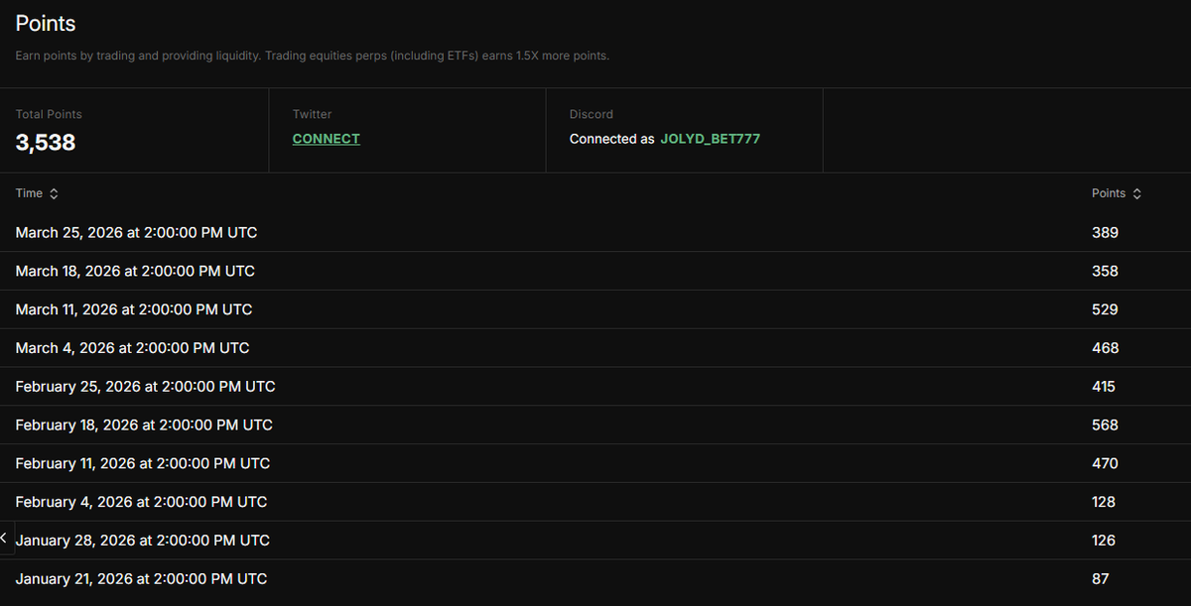This screenshot has height=606, width=1191.
Task: Select the February 18, 2026 row date
Action: coord(144,424)
